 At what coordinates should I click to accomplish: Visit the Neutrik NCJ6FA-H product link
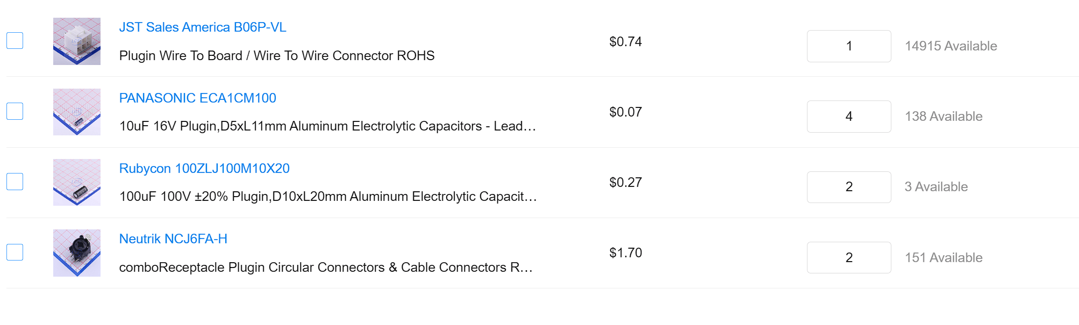point(173,239)
